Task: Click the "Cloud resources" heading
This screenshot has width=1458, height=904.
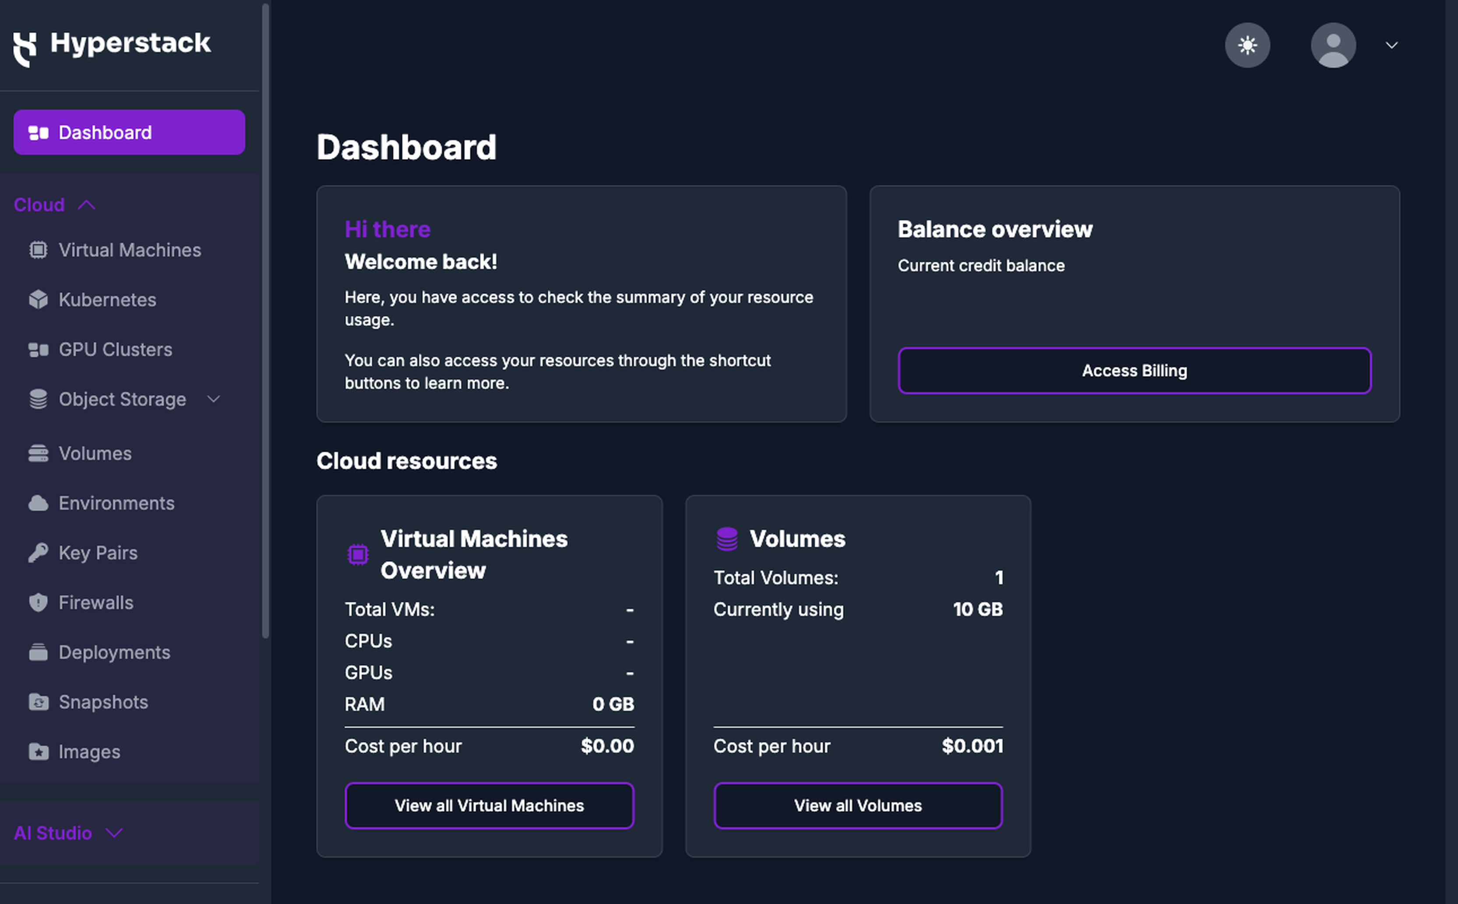Action: 406,461
